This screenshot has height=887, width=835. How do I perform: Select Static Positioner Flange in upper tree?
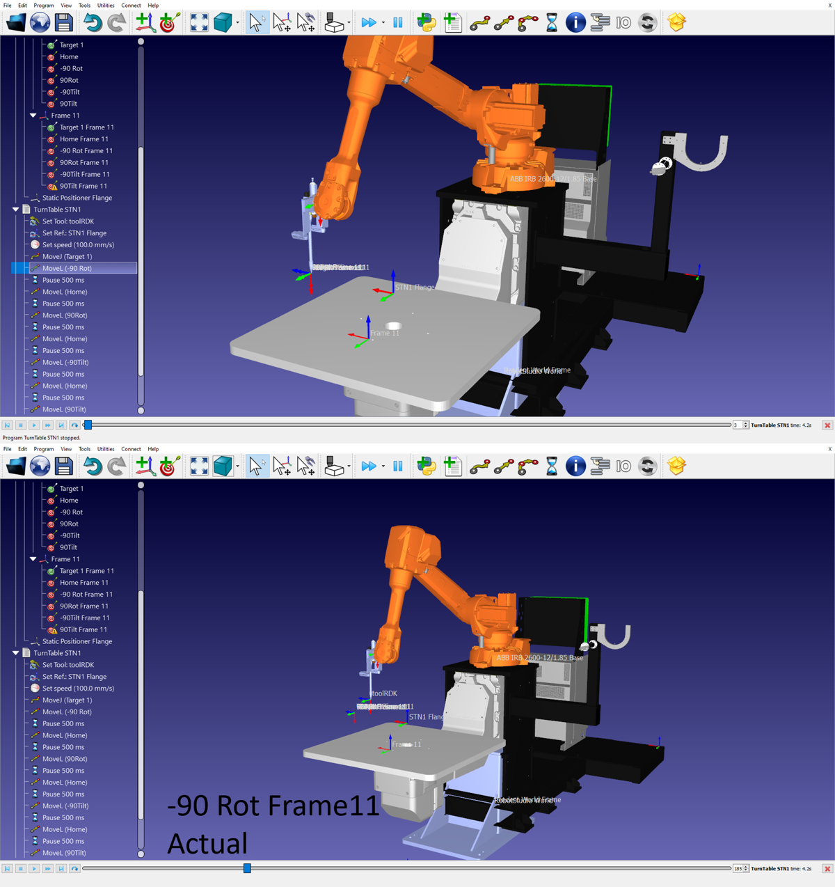77,198
